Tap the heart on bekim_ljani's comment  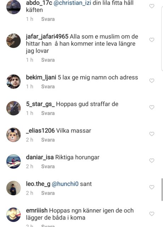(x=152, y=81)
